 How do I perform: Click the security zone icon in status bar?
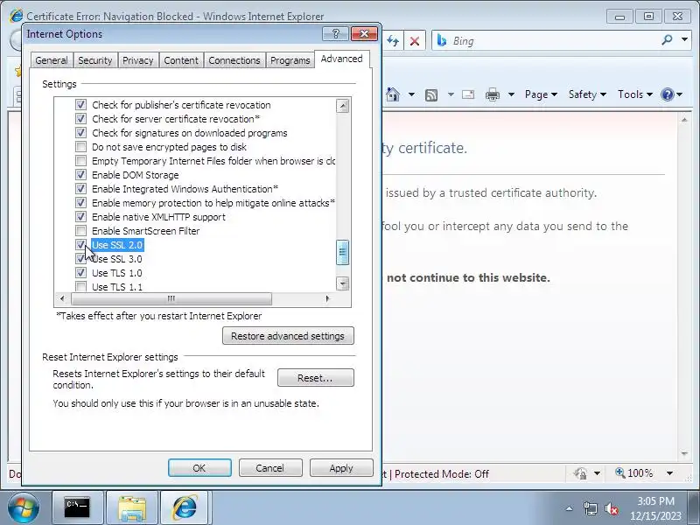pos(580,473)
